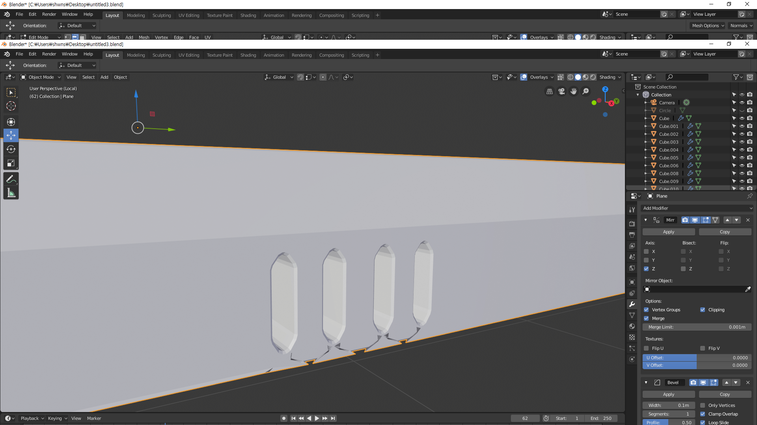Image resolution: width=757 pixels, height=425 pixels.
Task: Open the Render menu
Action: click(x=49, y=54)
